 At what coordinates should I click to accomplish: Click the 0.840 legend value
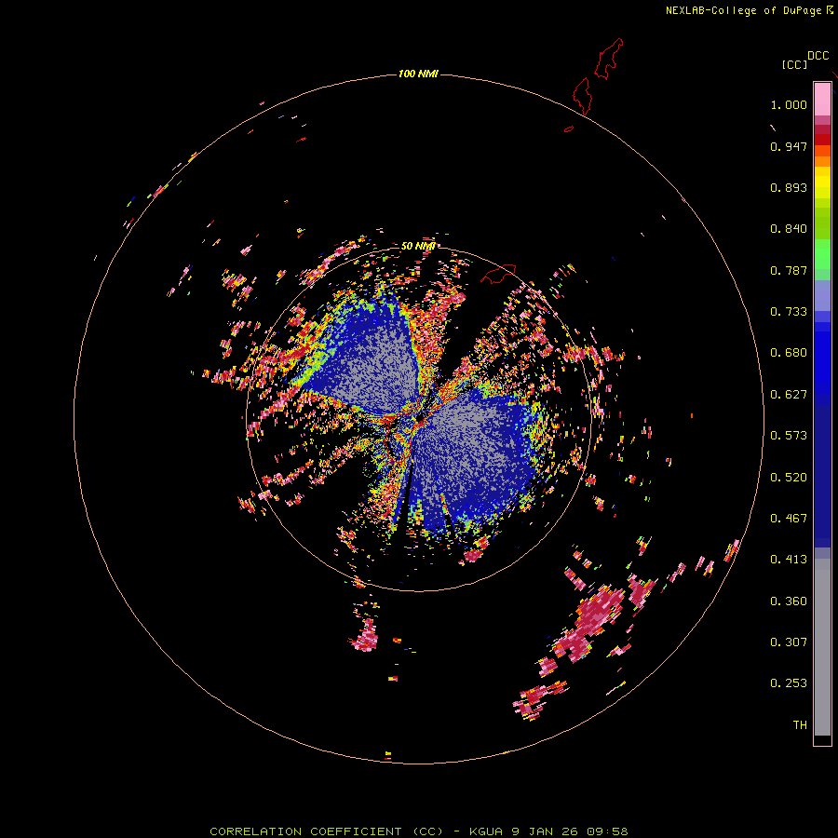[x=789, y=229]
